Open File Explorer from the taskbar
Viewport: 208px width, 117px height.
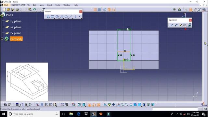71,114
